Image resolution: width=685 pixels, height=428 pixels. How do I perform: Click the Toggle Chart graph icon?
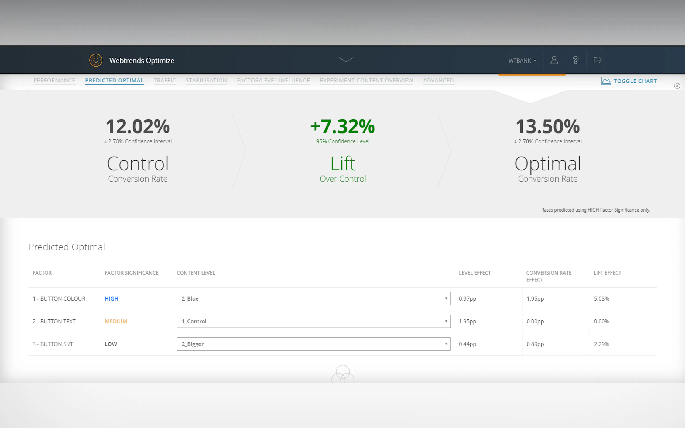606,81
